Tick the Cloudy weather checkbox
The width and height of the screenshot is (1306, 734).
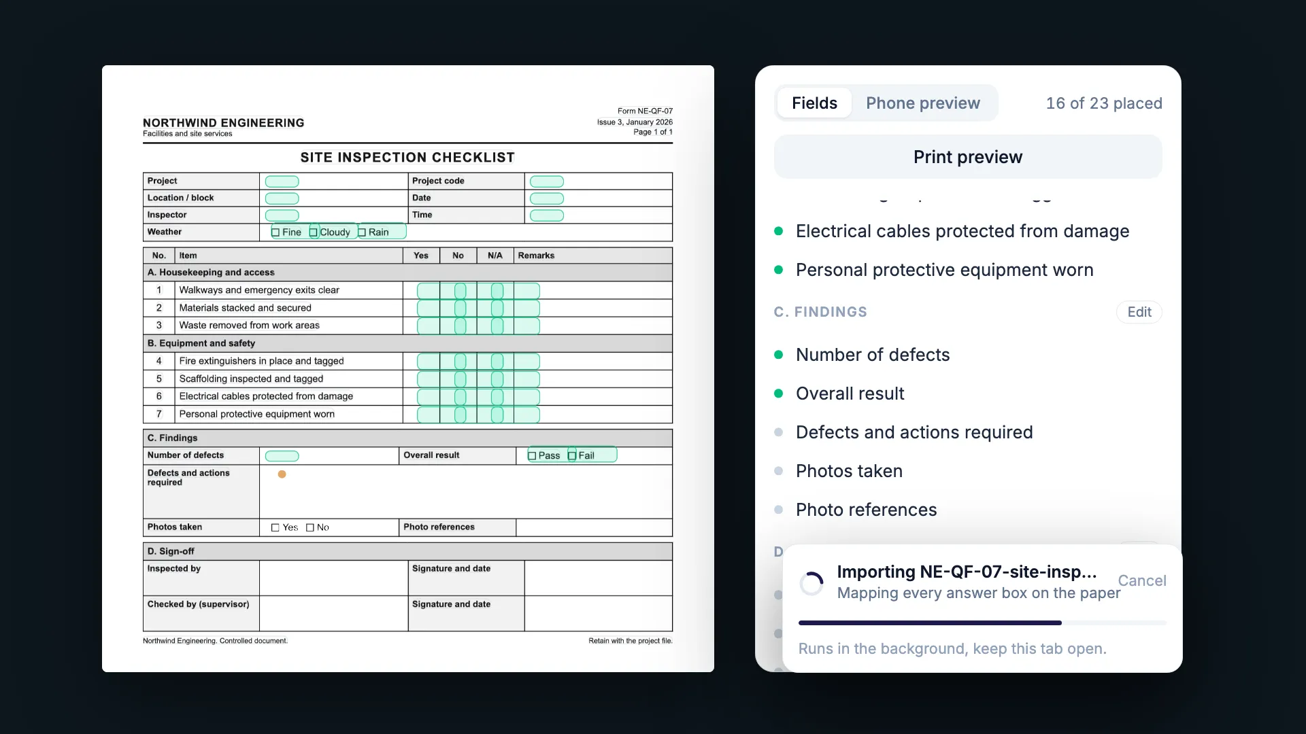point(314,232)
